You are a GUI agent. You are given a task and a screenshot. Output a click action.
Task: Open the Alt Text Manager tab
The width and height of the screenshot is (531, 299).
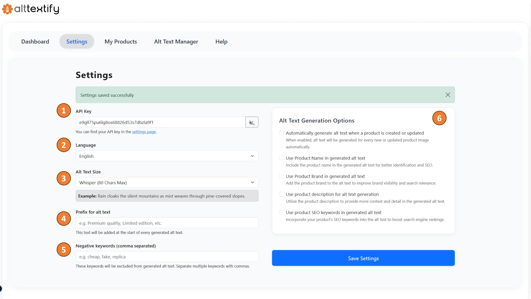(176, 41)
